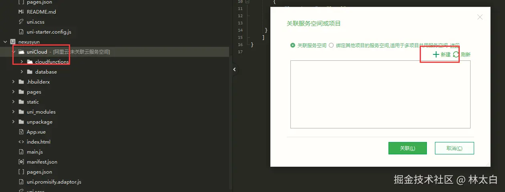Select the uniCloud folder label

pos(37,52)
